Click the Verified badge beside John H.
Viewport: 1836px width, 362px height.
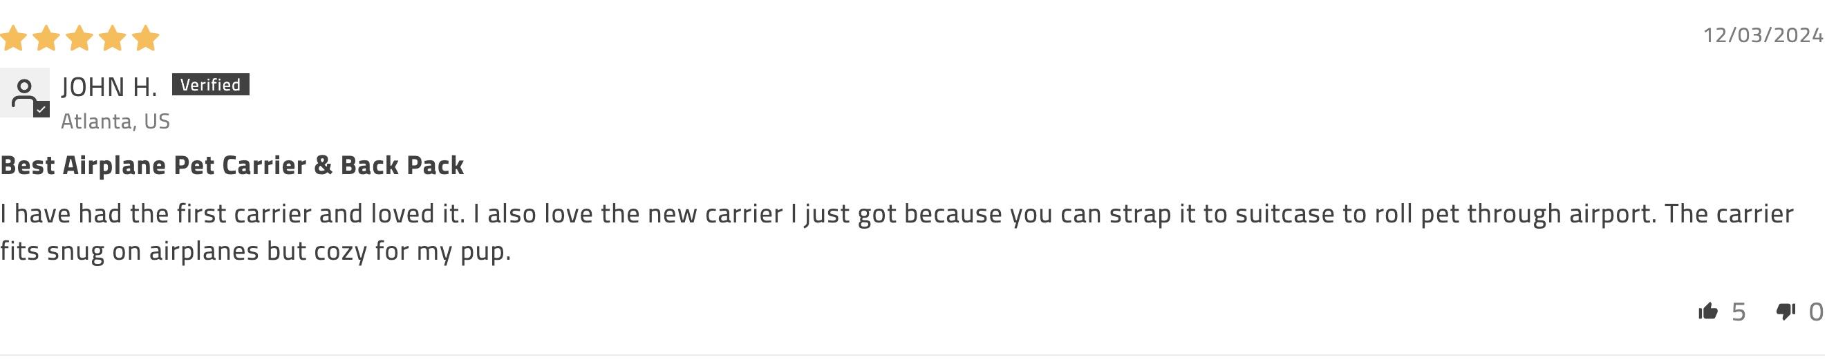[210, 85]
